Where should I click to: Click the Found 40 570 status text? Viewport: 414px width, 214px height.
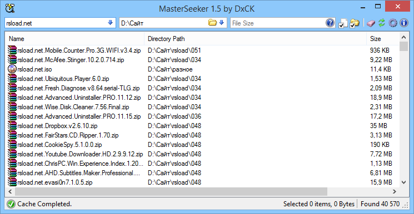(x=380, y=204)
